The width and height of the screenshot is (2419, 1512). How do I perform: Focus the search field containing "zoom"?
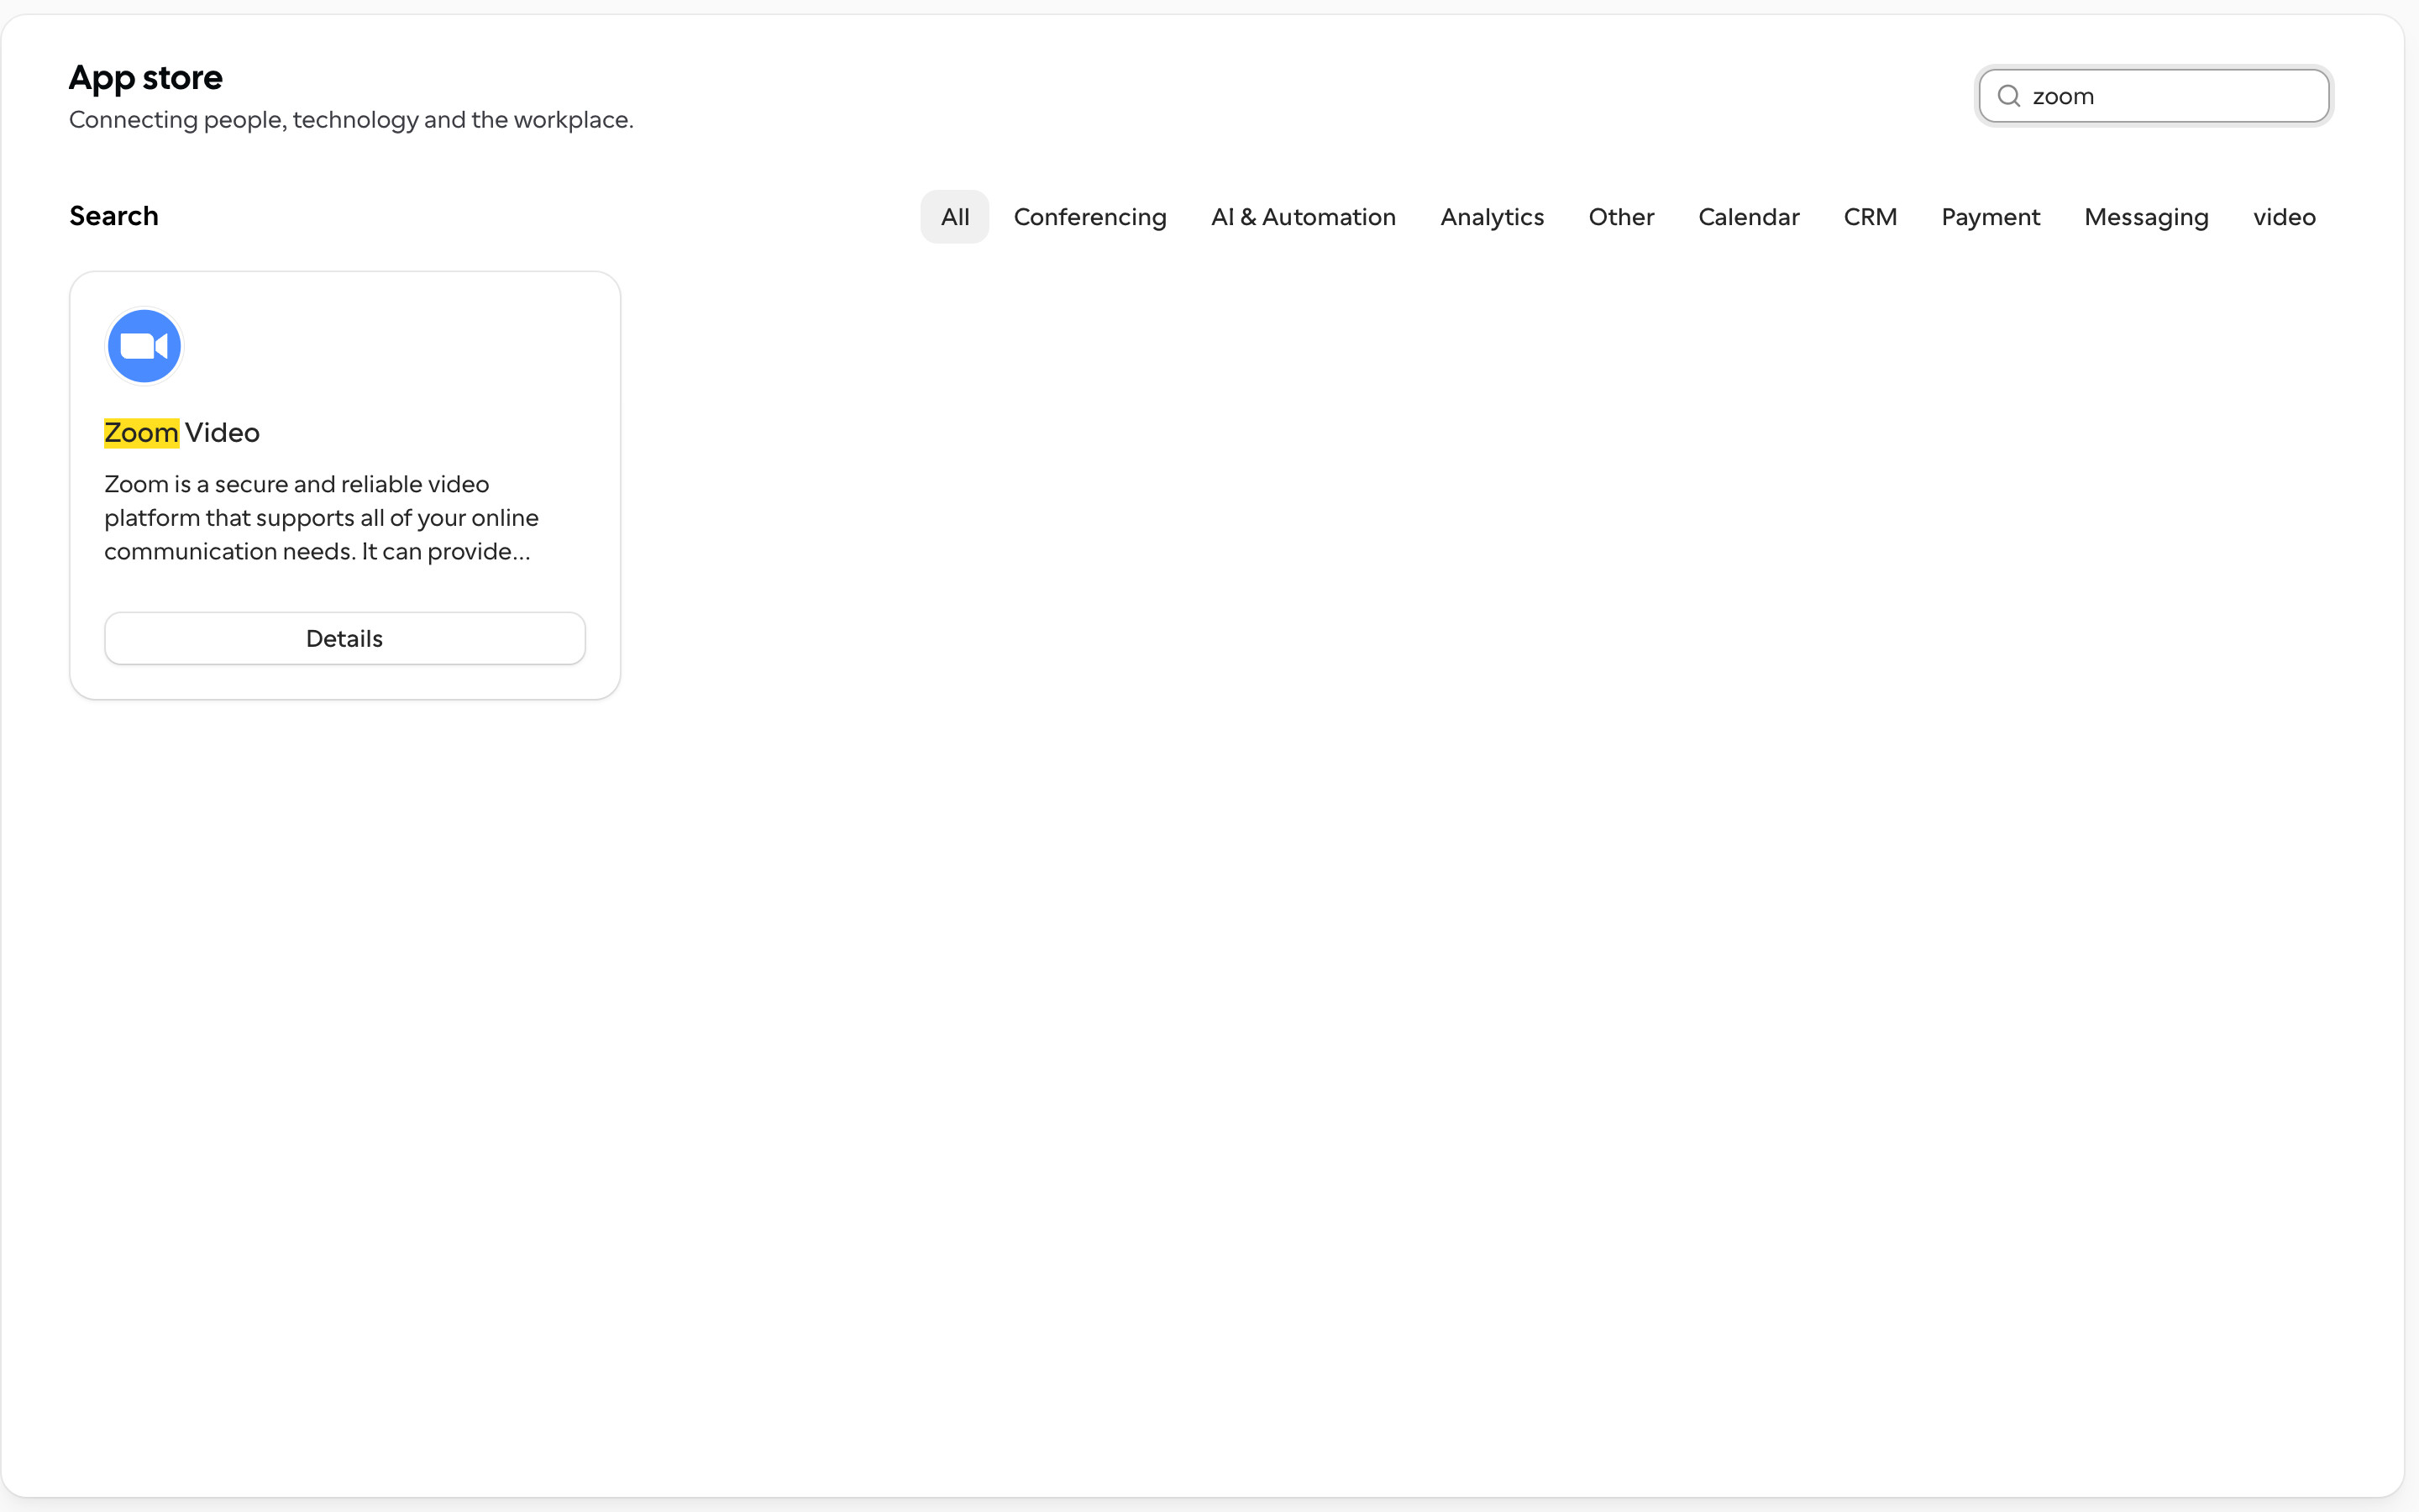[x=2153, y=96]
